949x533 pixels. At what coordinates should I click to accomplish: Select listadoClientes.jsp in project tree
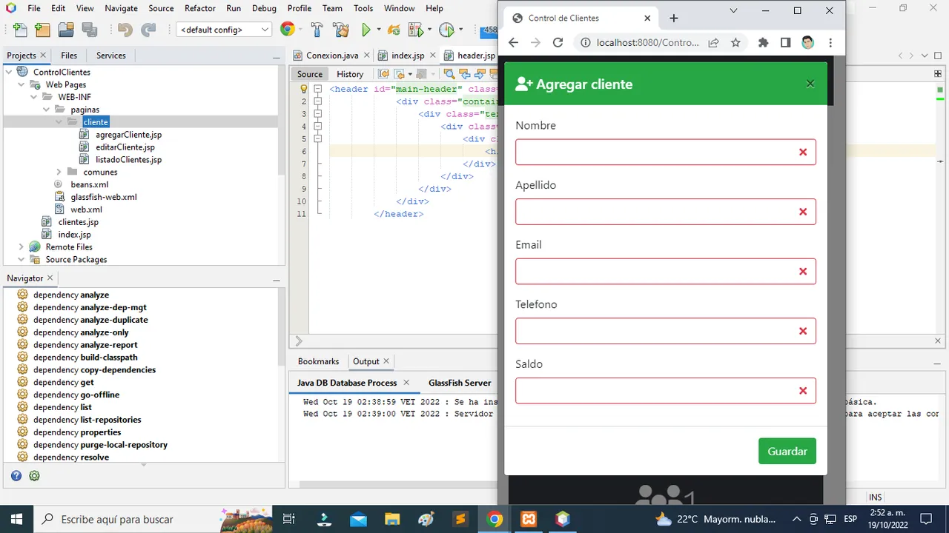[x=128, y=159]
